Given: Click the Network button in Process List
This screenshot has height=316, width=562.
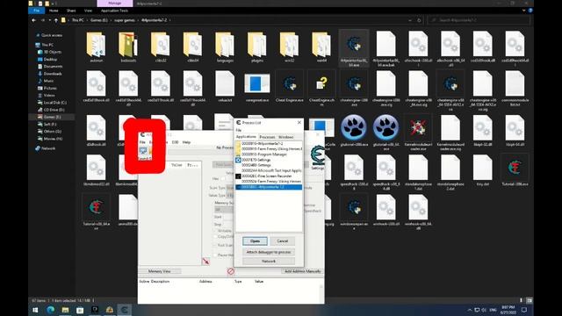Looking at the screenshot, I should [x=269, y=262].
